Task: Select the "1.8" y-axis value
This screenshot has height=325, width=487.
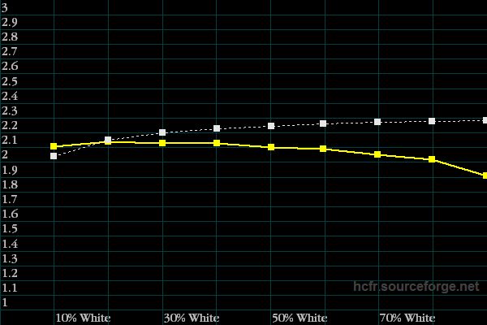Action: (x=10, y=184)
